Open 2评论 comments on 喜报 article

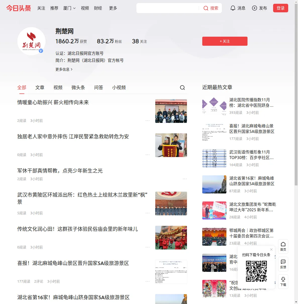(x=39, y=281)
